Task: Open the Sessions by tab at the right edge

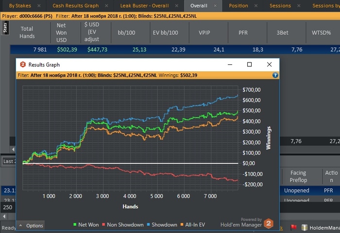Action: pyautogui.click(x=326, y=6)
